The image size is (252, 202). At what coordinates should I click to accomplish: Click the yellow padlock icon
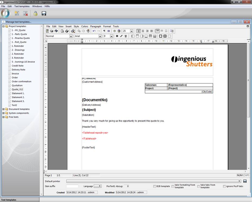point(35,13)
